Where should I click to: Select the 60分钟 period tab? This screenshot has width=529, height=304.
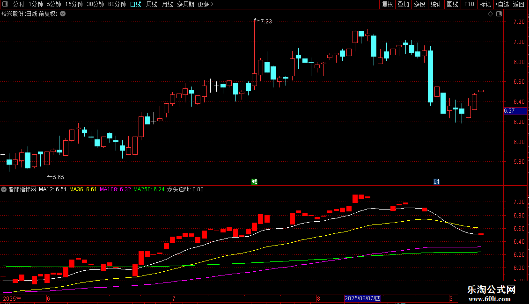tap(117, 4)
